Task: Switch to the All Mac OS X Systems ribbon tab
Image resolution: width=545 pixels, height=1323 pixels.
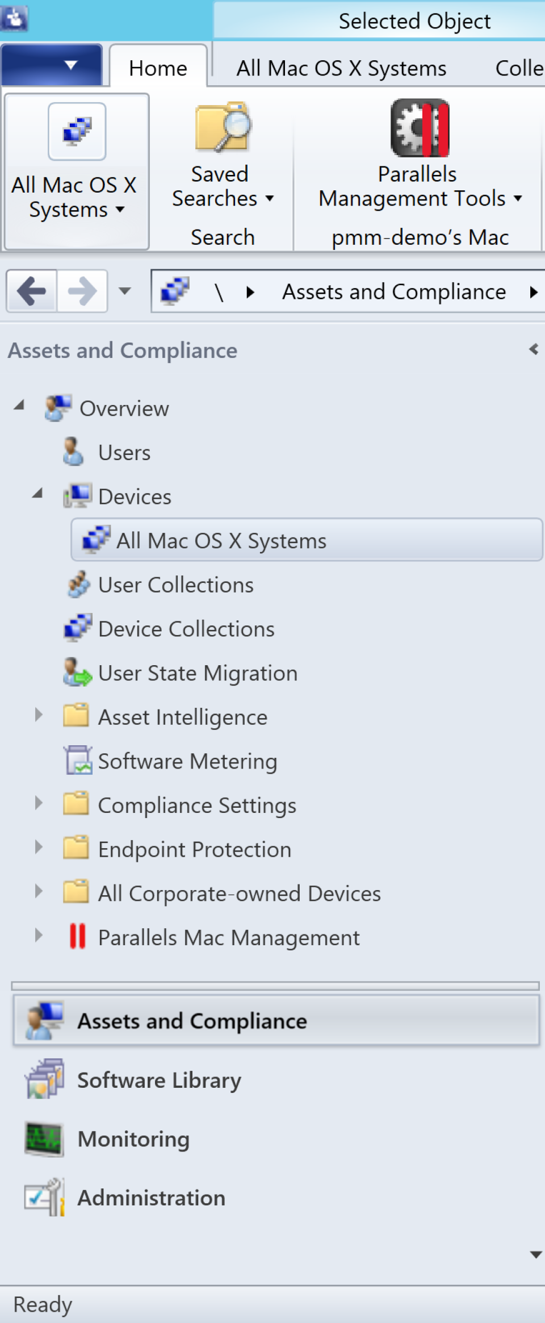Action: tap(341, 68)
